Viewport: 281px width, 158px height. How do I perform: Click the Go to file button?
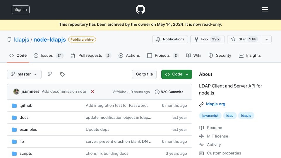tap(144, 74)
